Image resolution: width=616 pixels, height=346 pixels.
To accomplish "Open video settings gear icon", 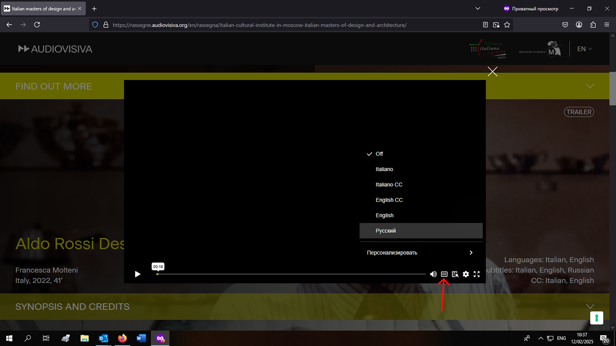I will point(466,274).
